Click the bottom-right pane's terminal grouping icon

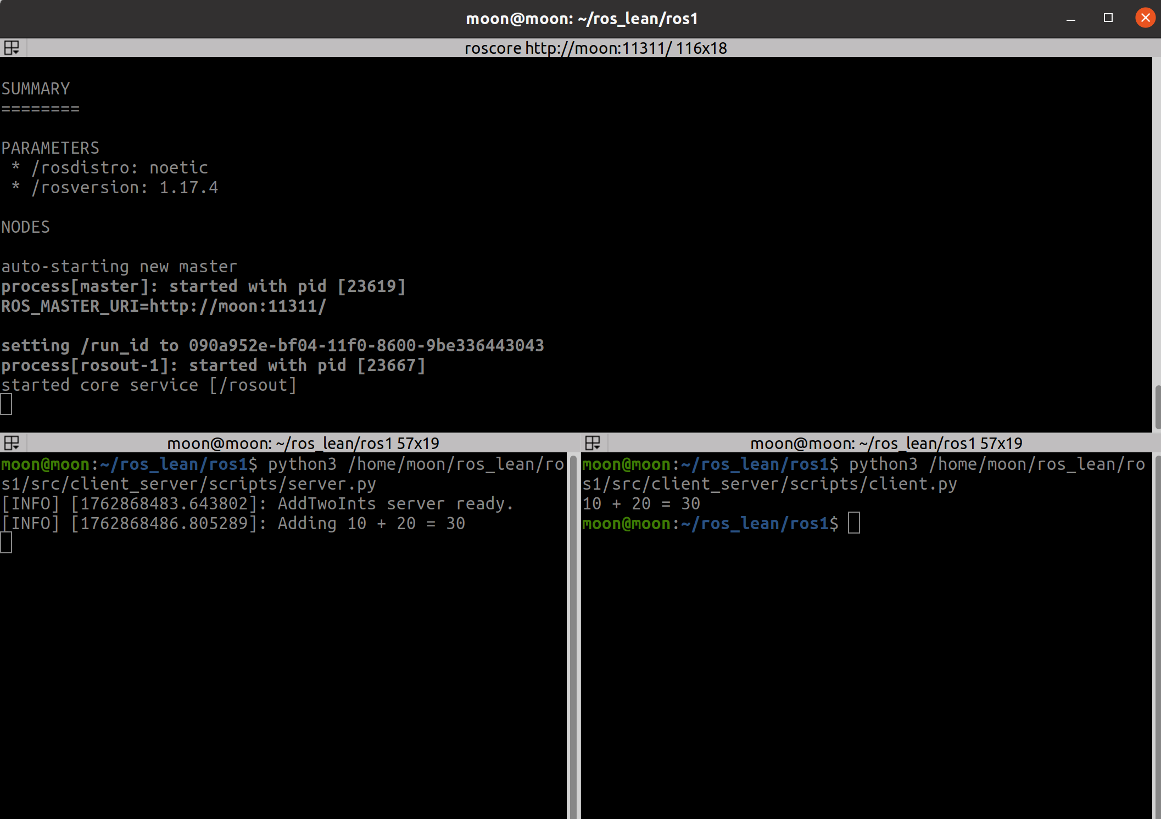593,443
